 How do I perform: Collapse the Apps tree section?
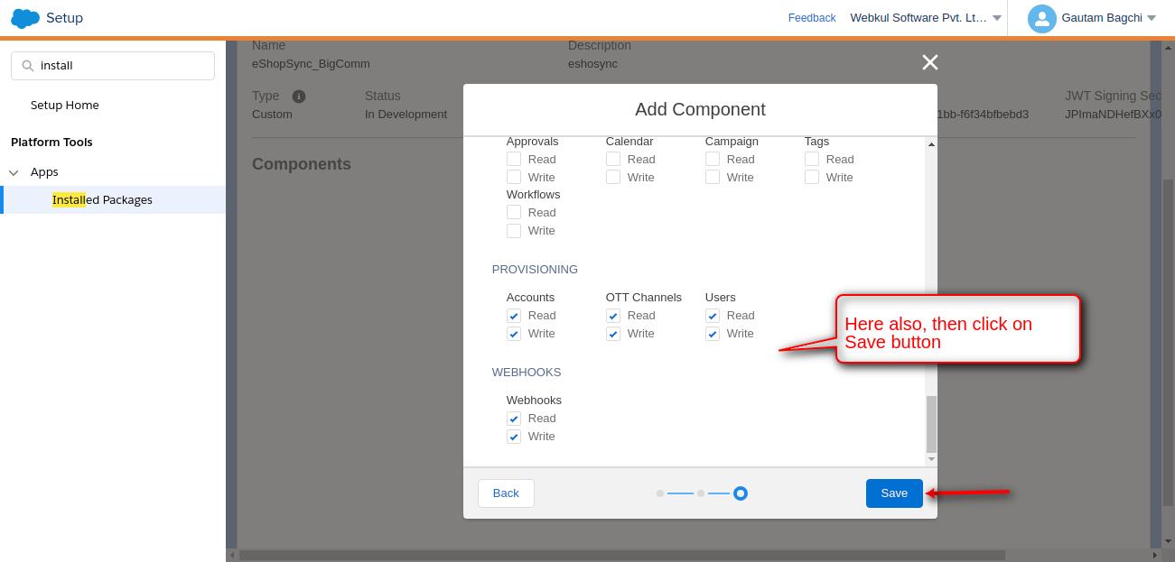[14, 172]
